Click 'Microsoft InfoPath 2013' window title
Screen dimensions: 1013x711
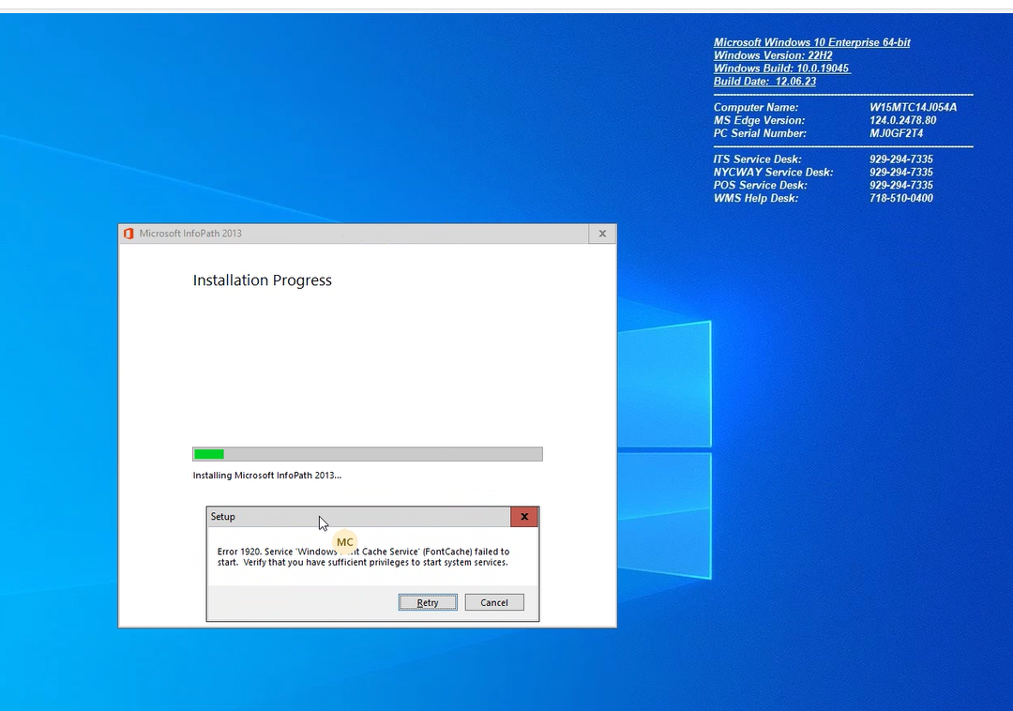pyautogui.click(x=190, y=234)
